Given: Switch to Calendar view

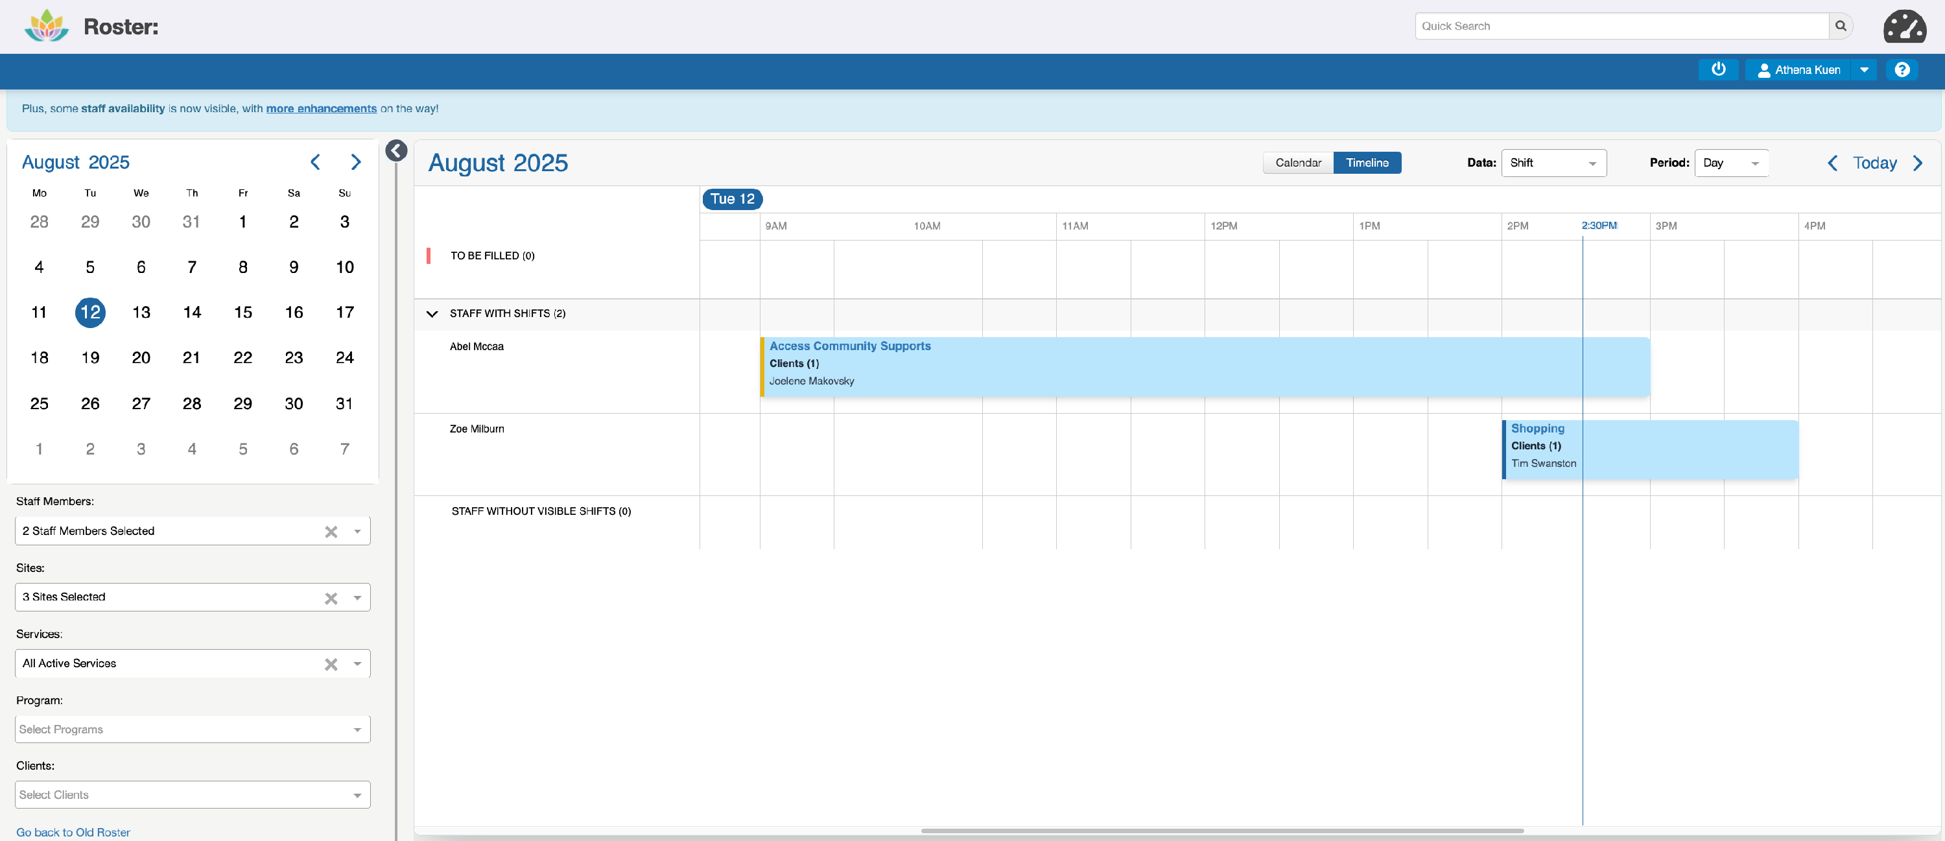Looking at the screenshot, I should (x=1298, y=163).
